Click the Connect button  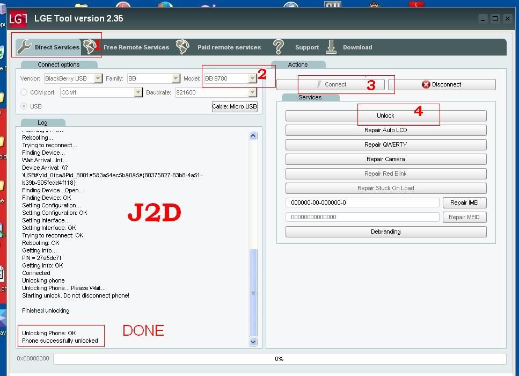330,84
